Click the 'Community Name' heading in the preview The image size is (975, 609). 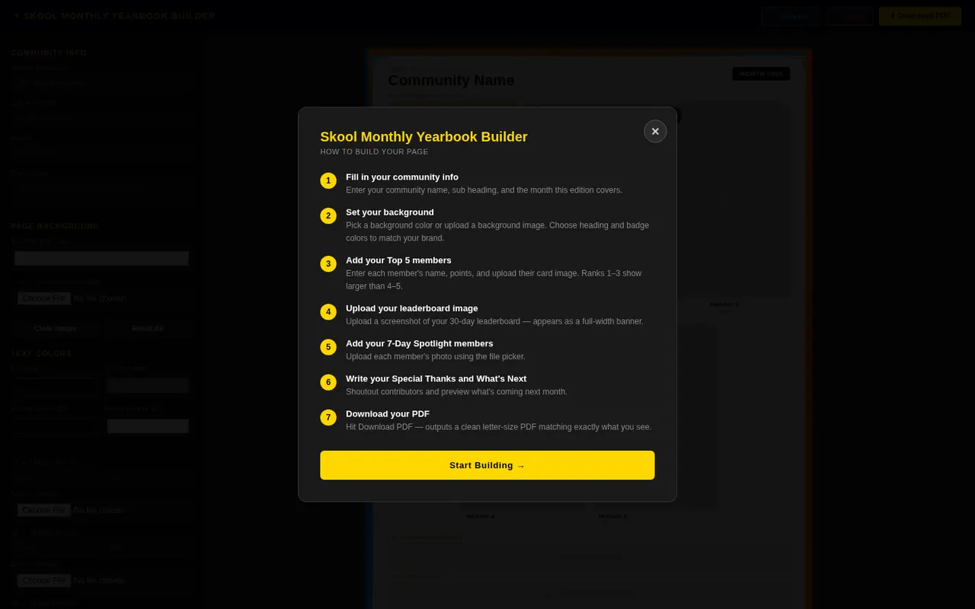click(451, 81)
